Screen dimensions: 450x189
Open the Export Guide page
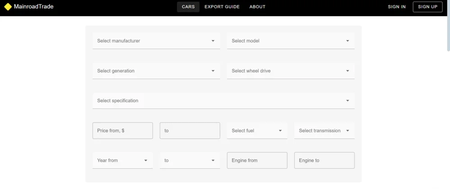point(222,7)
